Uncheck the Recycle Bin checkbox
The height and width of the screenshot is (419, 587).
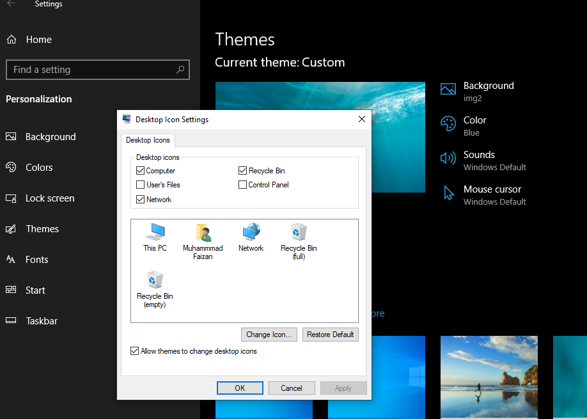pos(242,171)
